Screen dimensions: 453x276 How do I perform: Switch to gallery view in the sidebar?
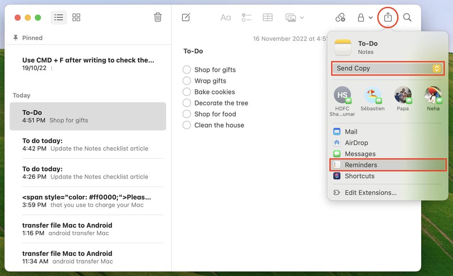(x=76, y=17)
